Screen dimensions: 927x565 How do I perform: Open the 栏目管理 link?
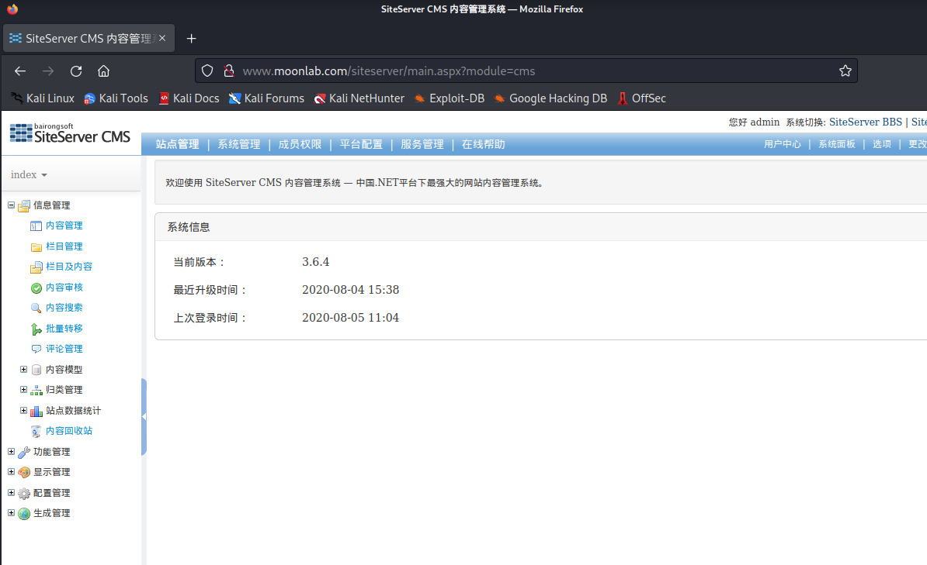pos(64,246)
